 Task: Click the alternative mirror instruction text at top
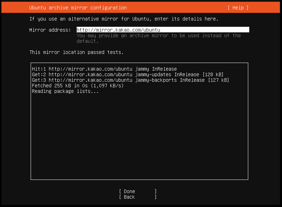(x=124, y=19)
